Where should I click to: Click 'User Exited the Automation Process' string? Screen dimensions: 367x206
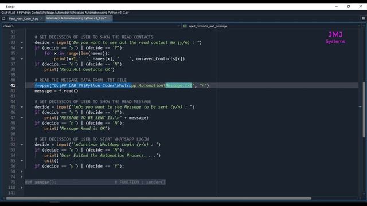point(110,155)
